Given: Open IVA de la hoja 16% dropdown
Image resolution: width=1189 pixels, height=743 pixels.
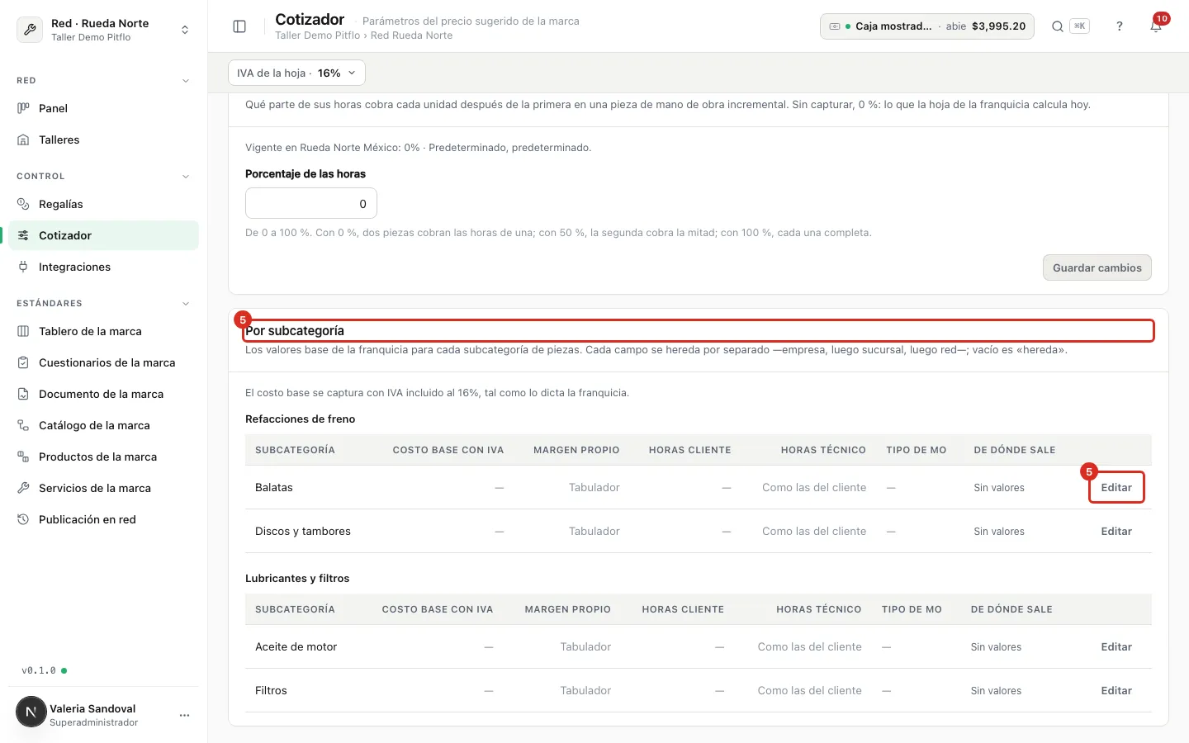Looking at the screenshot, I should pos(296,73).
